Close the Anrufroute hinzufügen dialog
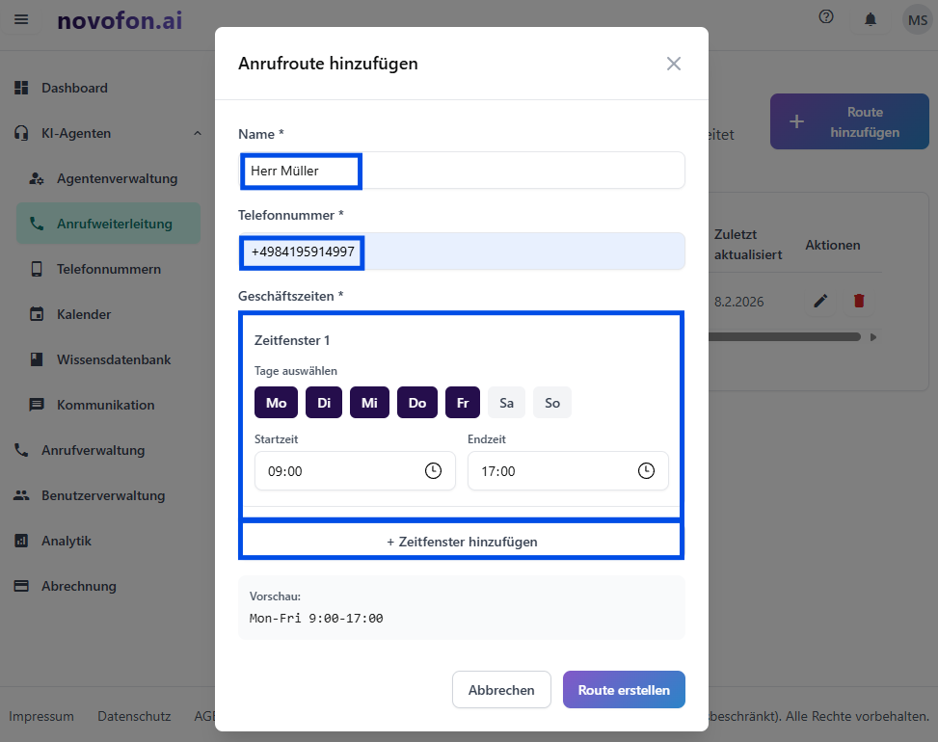The image size is (938, 742). (674, 64)
